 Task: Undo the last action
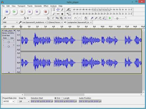click(x=75, y=18)
